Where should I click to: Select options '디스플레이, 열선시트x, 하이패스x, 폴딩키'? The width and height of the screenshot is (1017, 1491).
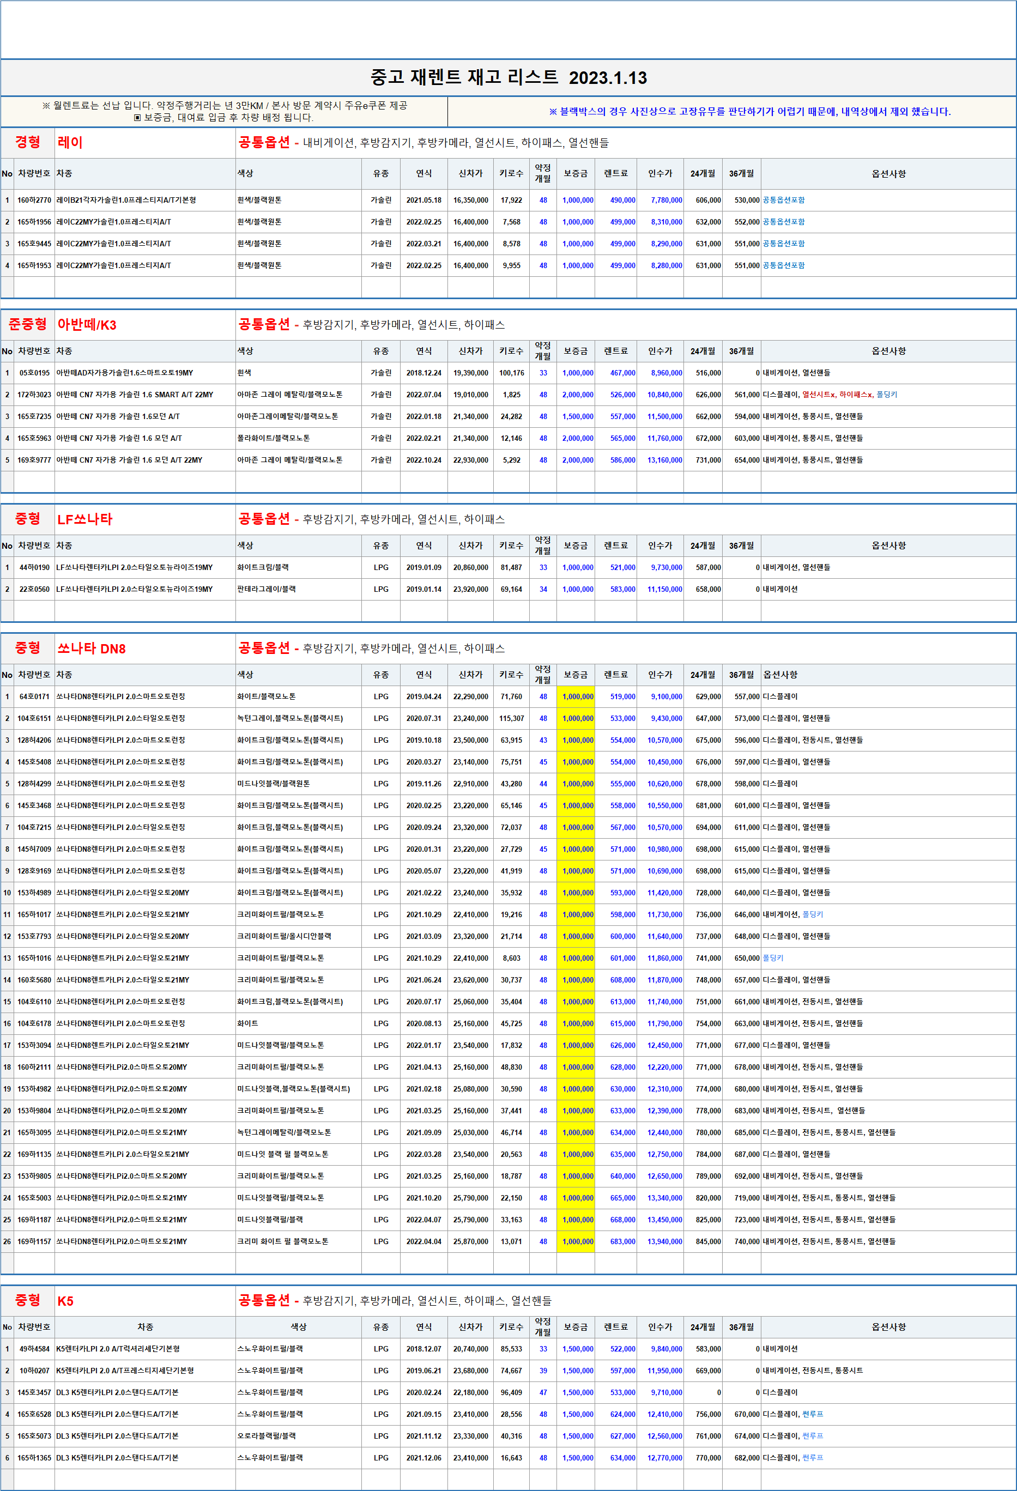tap(830, 395)
